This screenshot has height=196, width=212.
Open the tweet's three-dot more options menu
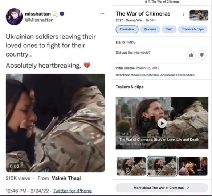click(102, 14)
